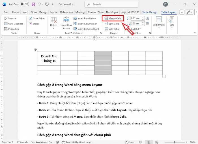Open the View tab

coord(101,12)
